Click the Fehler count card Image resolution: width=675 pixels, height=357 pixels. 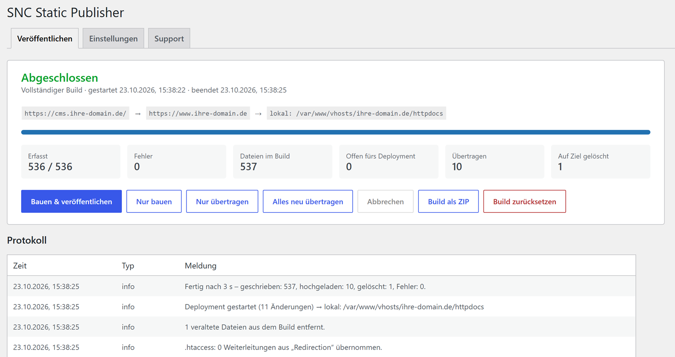[x=177, y=162]
